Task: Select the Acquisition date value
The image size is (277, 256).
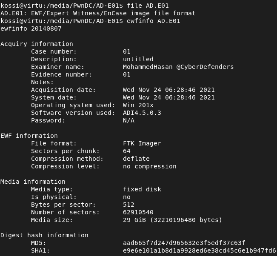Action: tap(168, 90)
